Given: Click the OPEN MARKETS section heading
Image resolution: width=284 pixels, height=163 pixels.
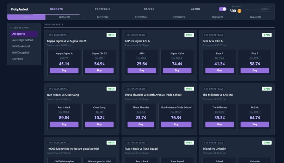Looking at the screenshot, I should pyautogui.click(x=54, y=25).
